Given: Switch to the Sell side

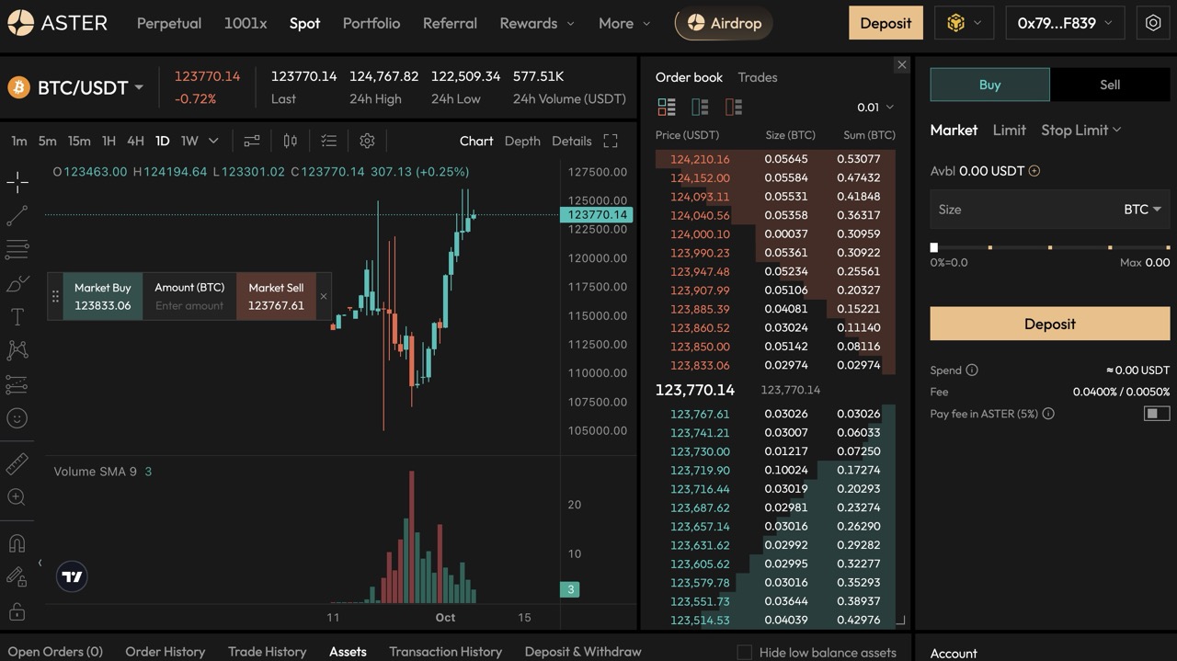Looking at the screenshot, I should point(1110,85).
